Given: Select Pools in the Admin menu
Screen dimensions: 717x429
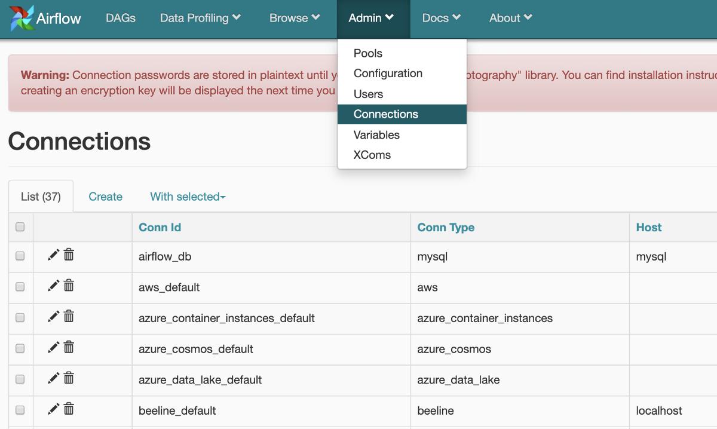Looking at the screenshot, I should [367, 53].
